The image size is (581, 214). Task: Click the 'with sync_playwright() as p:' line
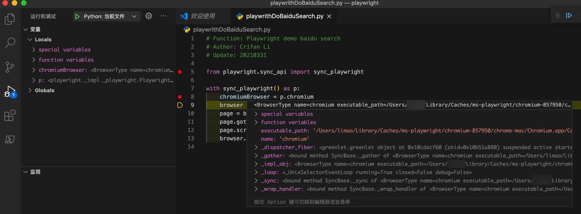click(x=253, y=88)
